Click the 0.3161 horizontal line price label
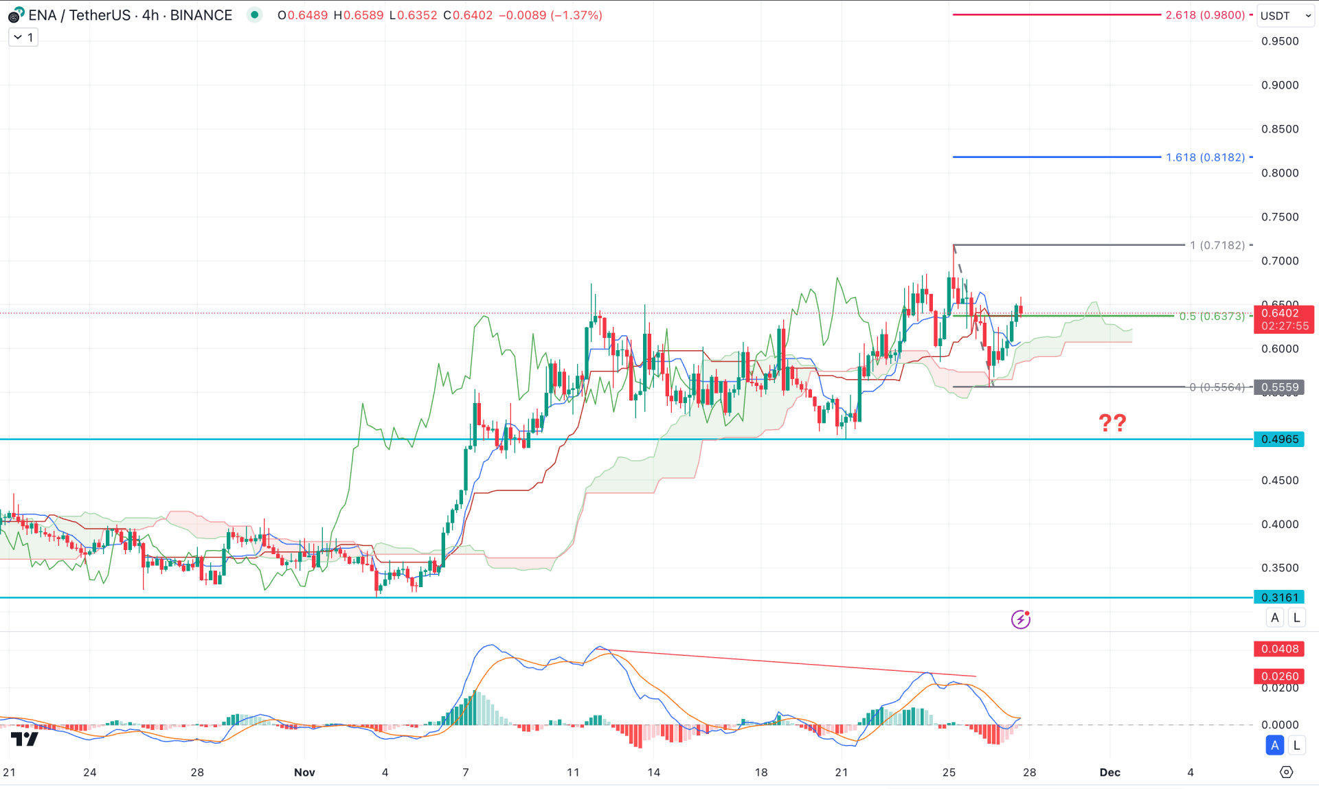This screenshot has height=789, width=1319. 1279,597
